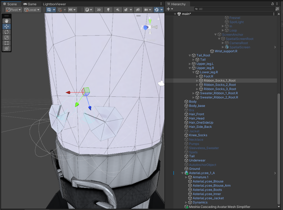Select the Rotate tool
Screen dimensions: 283x210
[x=7, y=32]
